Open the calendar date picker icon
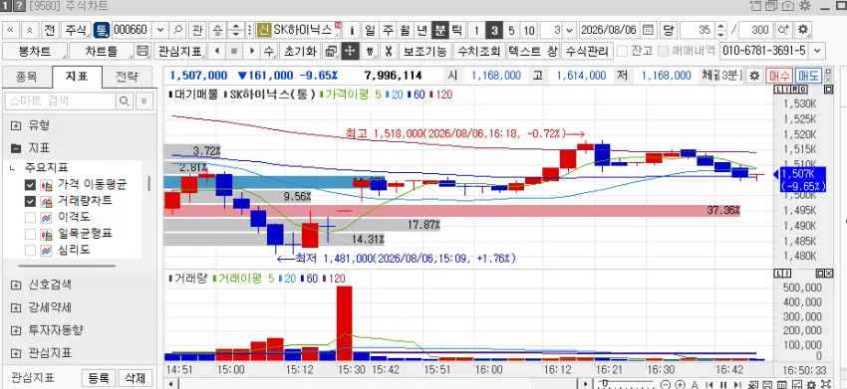 pos(649,30)
